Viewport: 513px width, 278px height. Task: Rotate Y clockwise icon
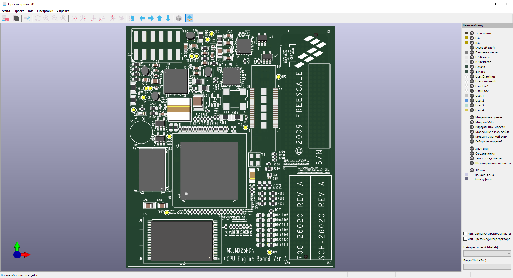click(x=93, y=18)
